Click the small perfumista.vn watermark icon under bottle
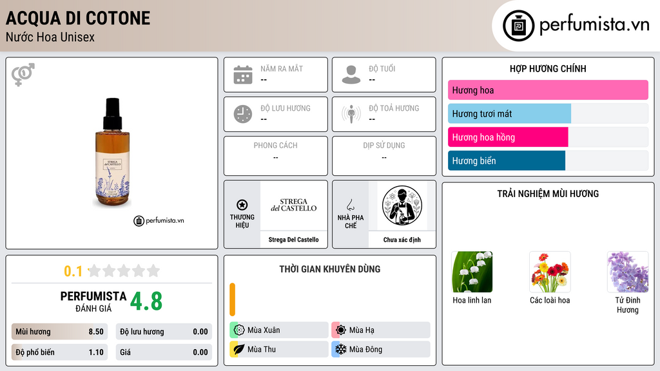 coord(139,221)
